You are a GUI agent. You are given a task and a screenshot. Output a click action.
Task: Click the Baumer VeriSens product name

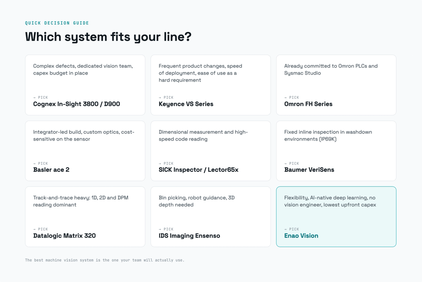(x=309, y=170)
